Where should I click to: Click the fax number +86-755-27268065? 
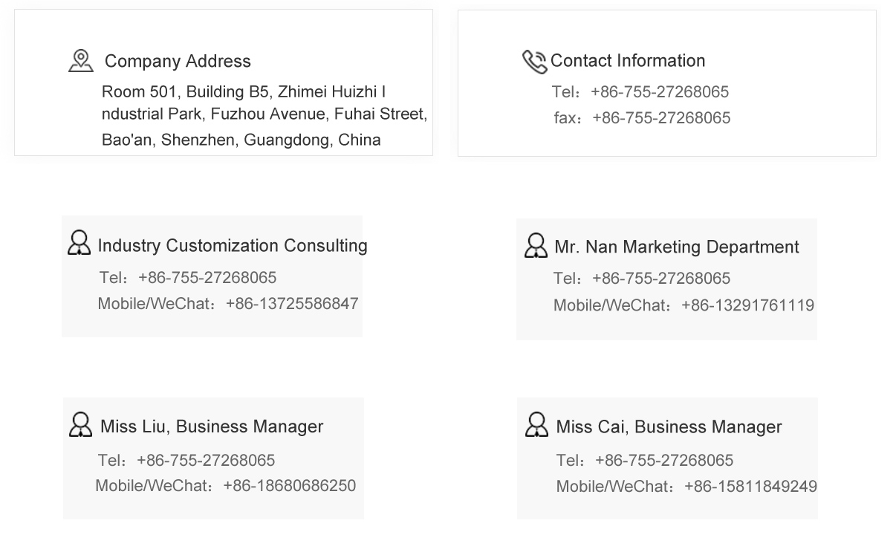(x=660, y=118)
